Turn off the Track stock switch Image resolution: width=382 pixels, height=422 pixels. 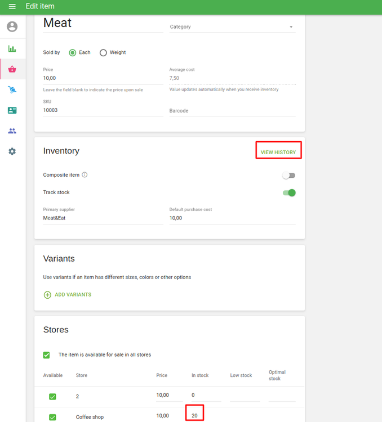pyautogui.click(x=289, y=193)
